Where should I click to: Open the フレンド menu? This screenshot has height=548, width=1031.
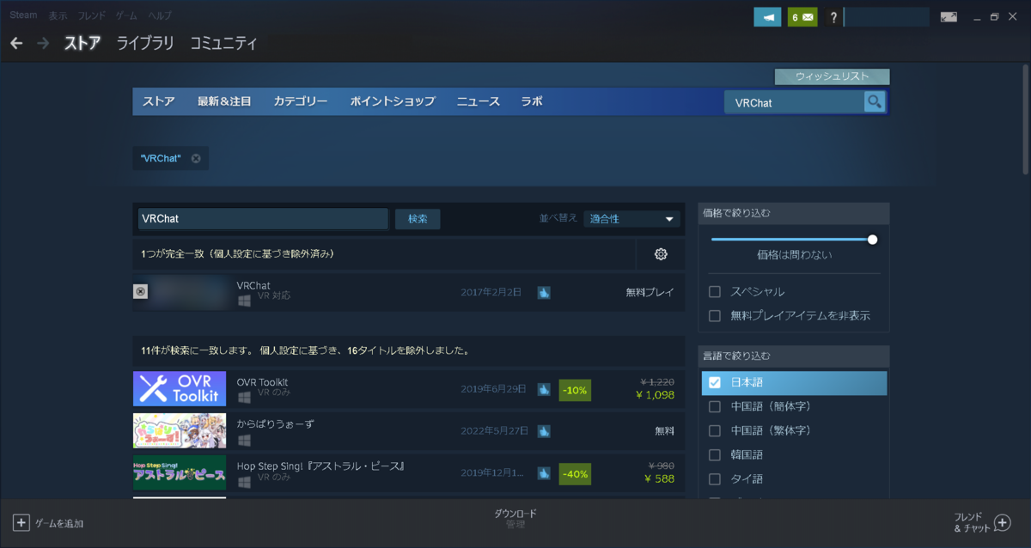[x=92, y=15]
